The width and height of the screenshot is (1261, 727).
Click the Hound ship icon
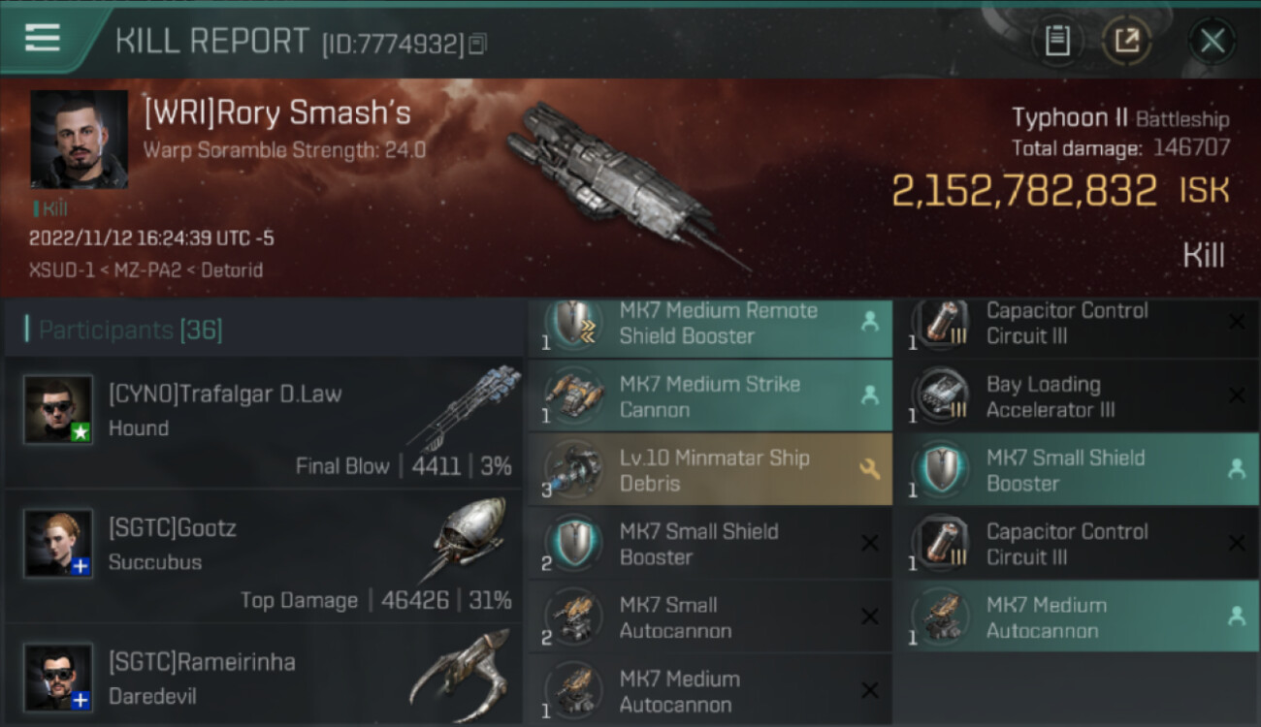[466, 407]
